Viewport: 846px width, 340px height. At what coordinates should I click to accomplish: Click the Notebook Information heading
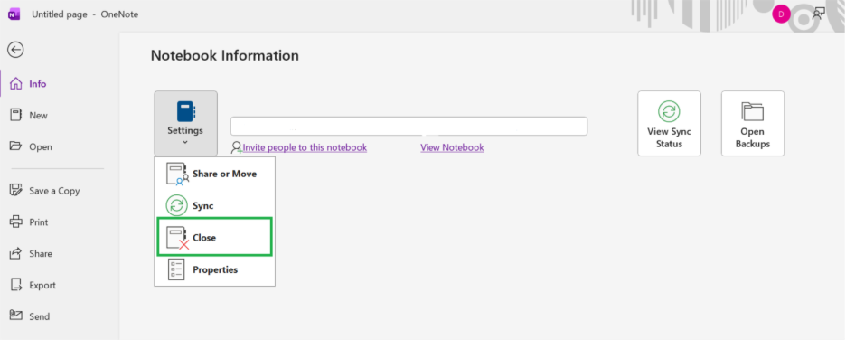[224, 55]
